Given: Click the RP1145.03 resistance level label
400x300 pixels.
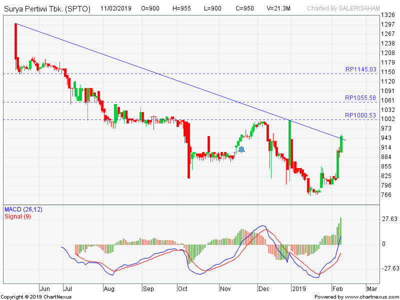Looking at the screenshot, I should [x=360, y=69].
